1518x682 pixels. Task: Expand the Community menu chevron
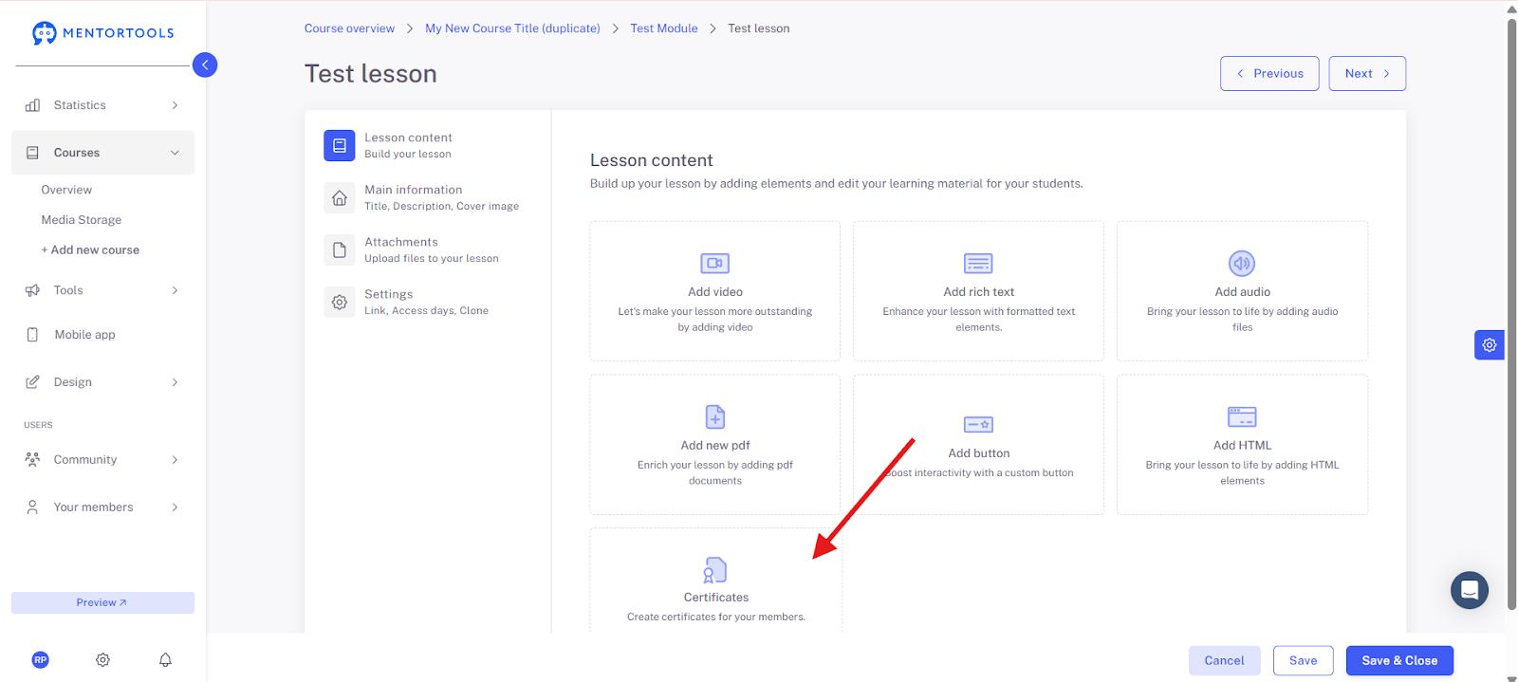coord(175,460)
